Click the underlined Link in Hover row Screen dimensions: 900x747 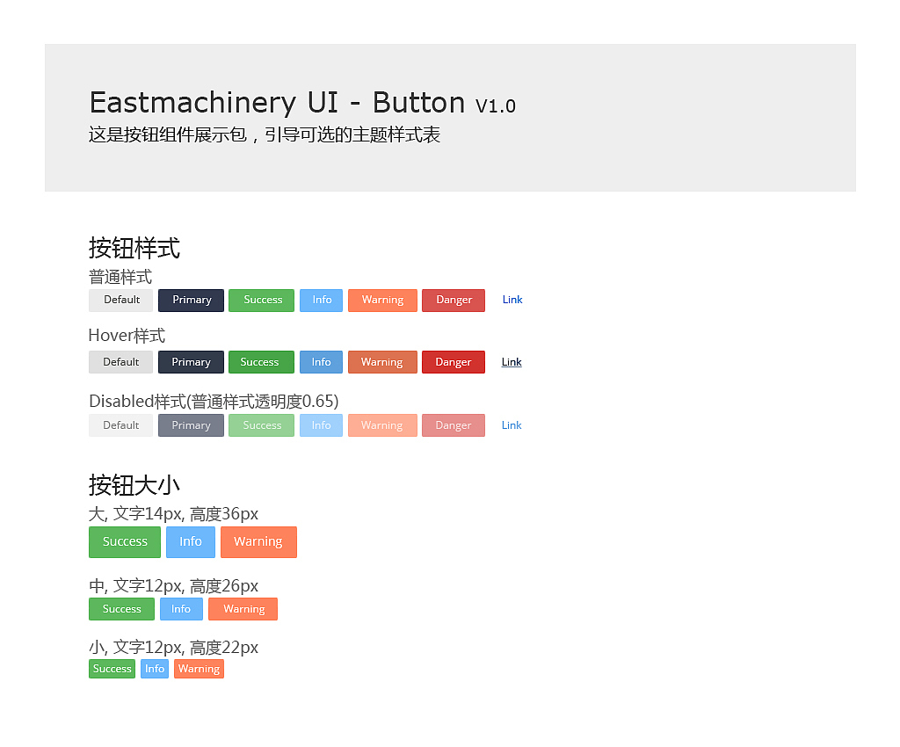coord(512,362)
